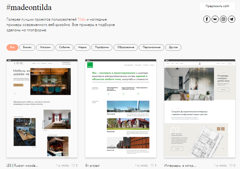The width and height of the screenshot is (240, 169).
Task: Click the Предложить сайт button
Action: click(218, 6)
